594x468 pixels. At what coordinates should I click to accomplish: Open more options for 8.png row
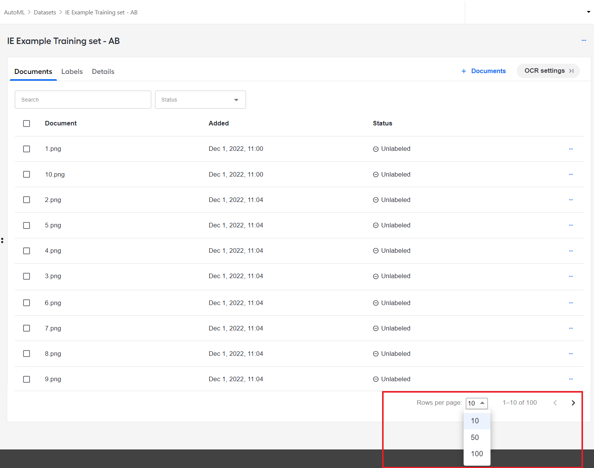[571, 354]
